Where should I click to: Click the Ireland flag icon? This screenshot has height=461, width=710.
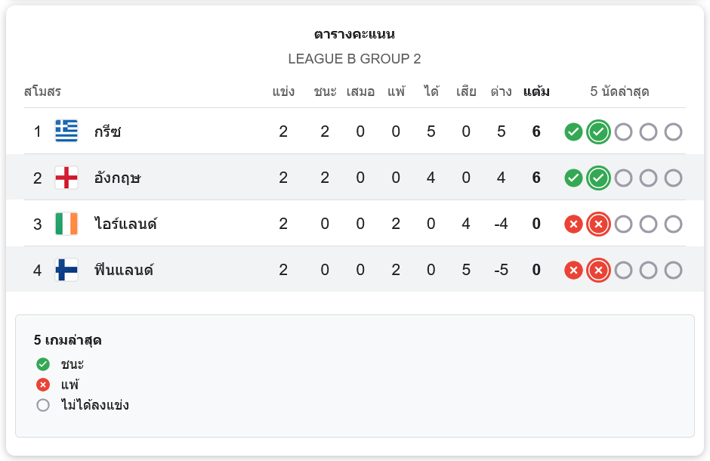66,223
